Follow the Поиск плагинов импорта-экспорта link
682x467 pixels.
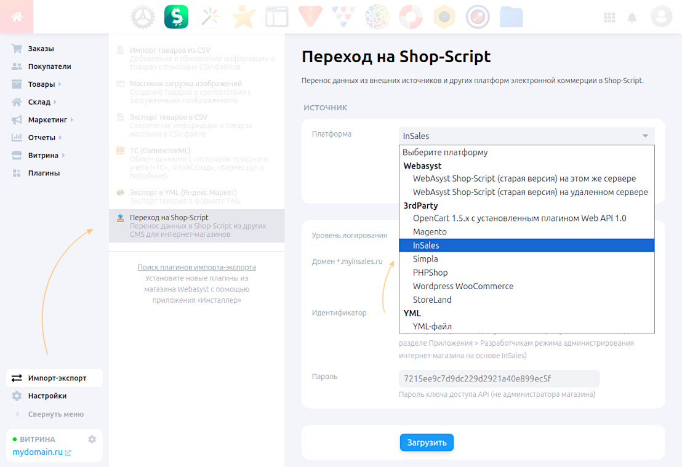(x=196, y=268)
